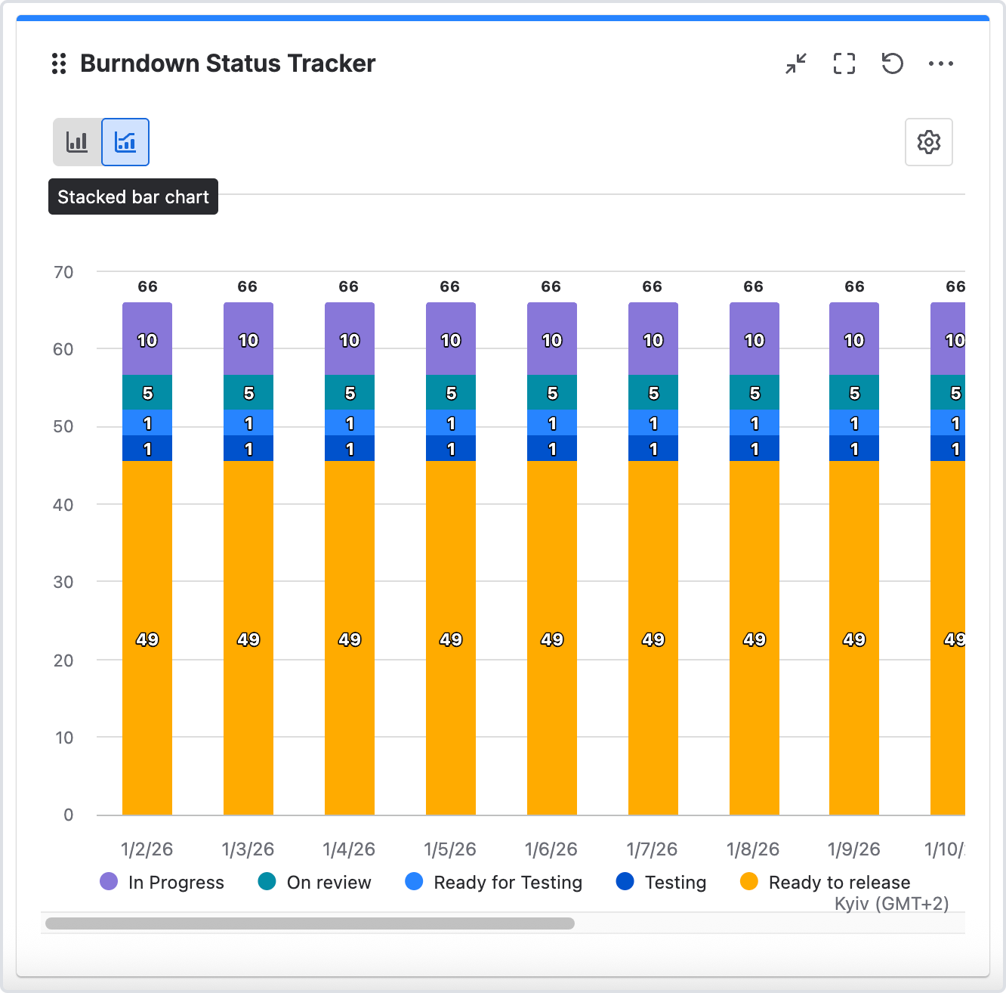
Task: Toggle In Progress series in the legend
Action: tap(176, 883)
